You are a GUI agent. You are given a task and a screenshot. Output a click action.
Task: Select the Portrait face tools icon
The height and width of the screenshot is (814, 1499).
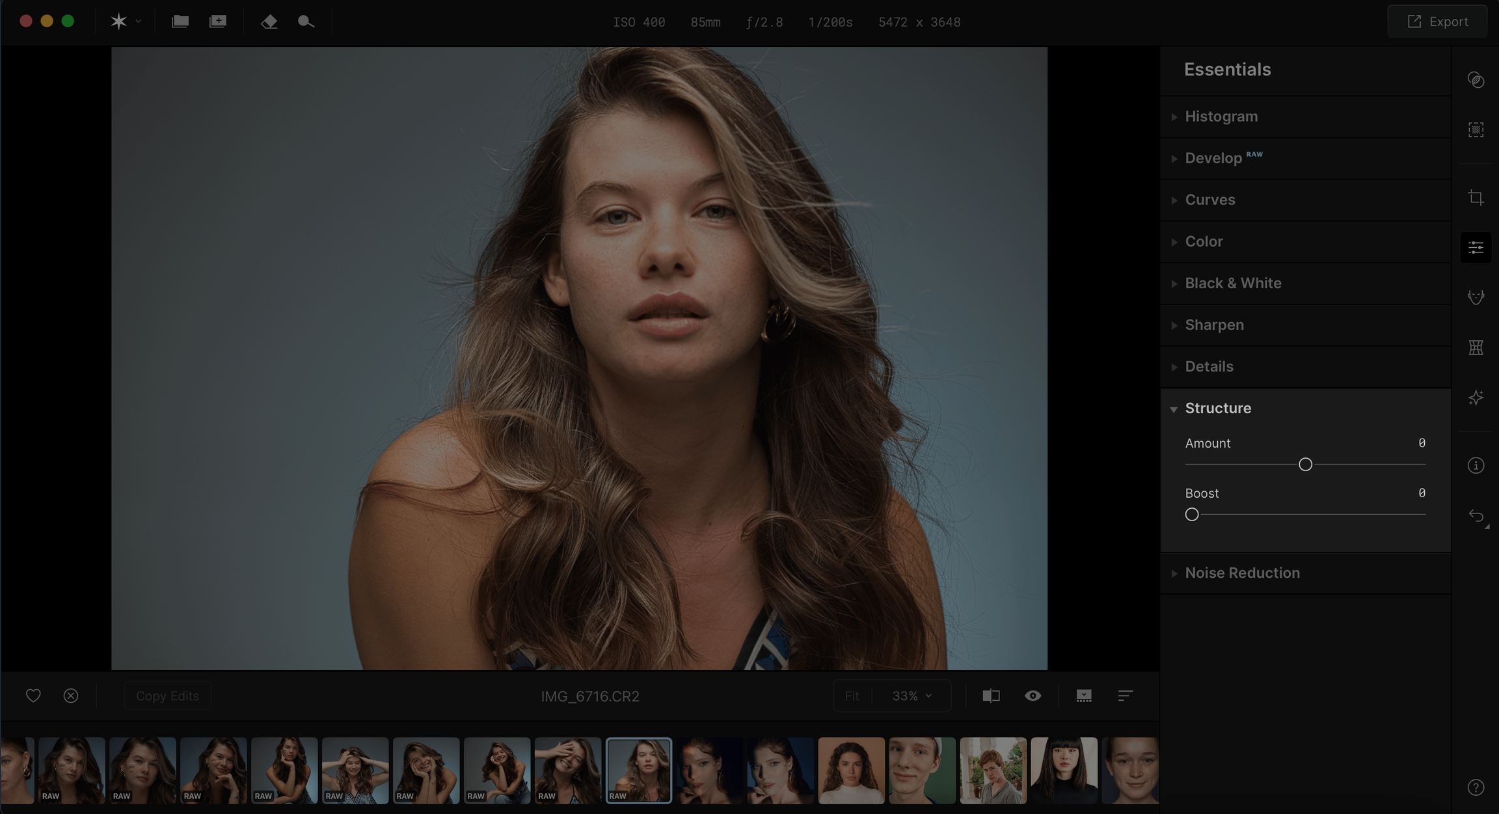pyautogui.click(x=1476, y=297)
